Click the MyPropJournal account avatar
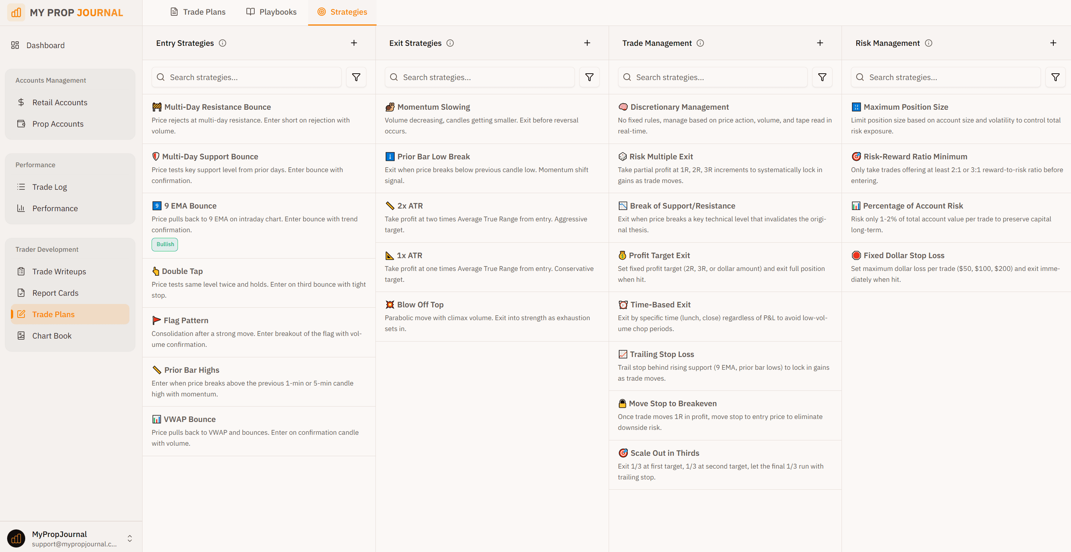This screenshot has height=552, width=1071. point(16,538)
